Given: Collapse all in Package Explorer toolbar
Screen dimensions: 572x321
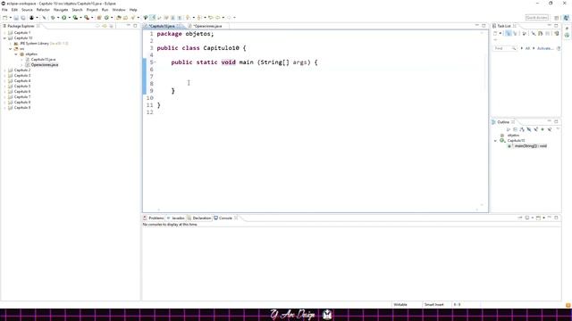Looking at the screenshot, I should 97,26.
